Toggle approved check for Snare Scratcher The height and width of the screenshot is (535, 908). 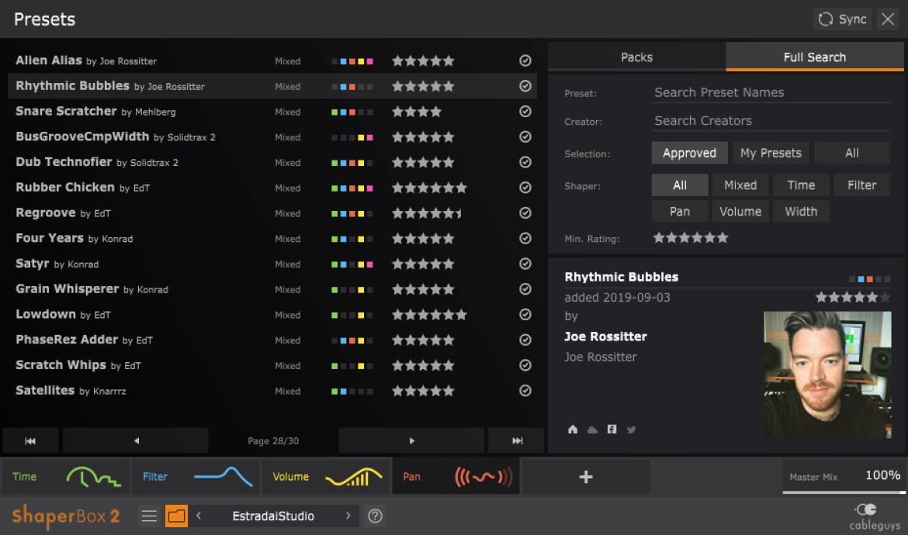525,111
